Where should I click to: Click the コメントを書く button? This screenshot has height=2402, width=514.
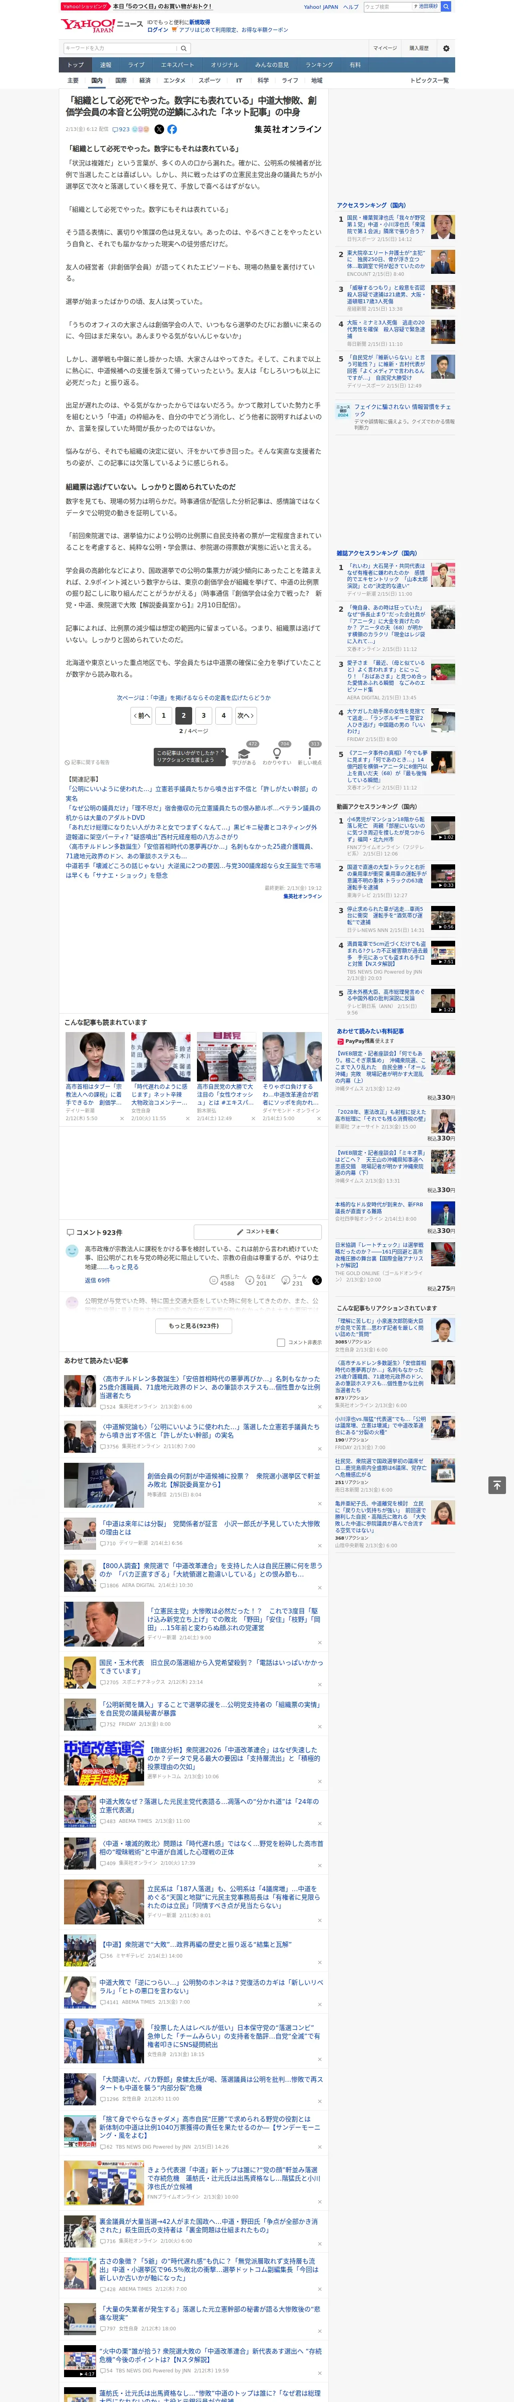point(257,1232)
